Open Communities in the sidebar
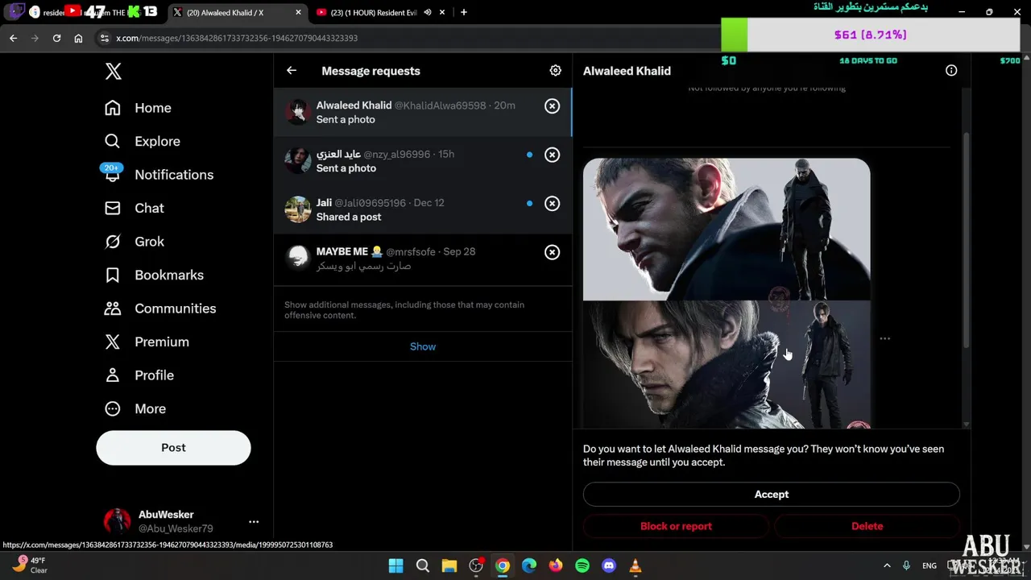The image size is (1031, 580). click(x=159, y=309)
